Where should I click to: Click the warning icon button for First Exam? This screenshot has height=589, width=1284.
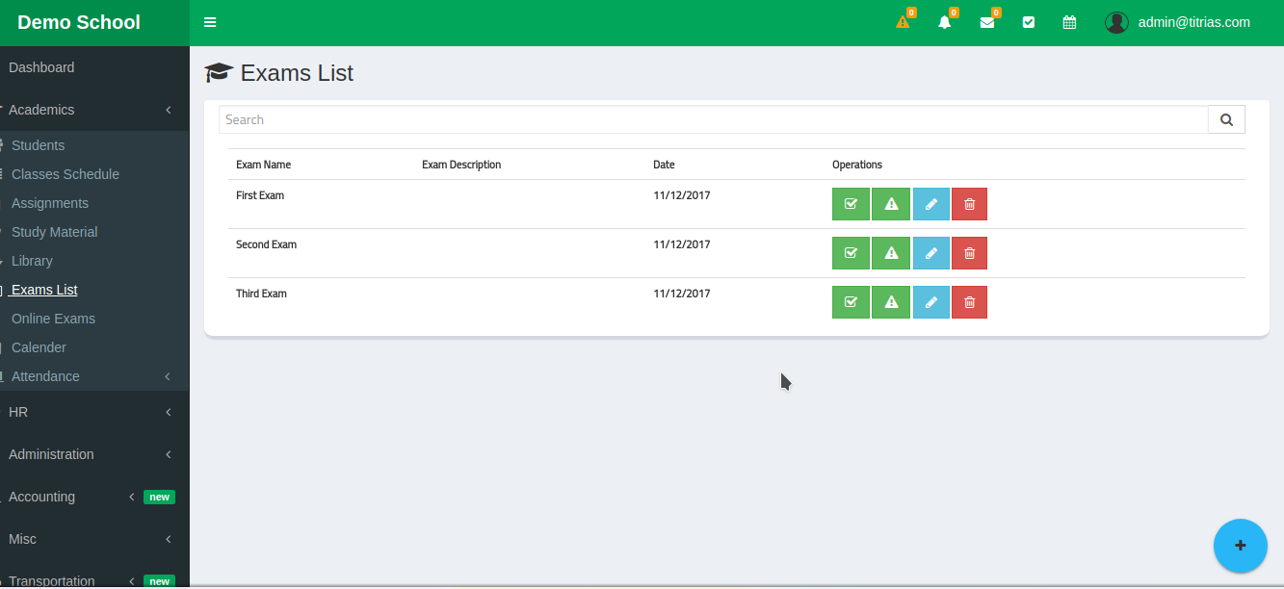(x=891, y=204)
